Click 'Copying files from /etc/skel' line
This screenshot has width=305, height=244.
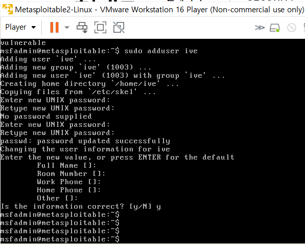[x=78, y=92]
